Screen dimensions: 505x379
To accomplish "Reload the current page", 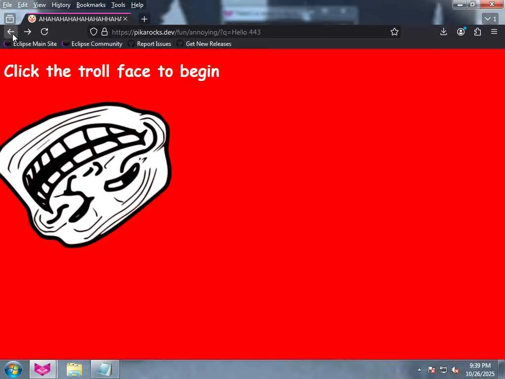I will click(x=44, y=32).
